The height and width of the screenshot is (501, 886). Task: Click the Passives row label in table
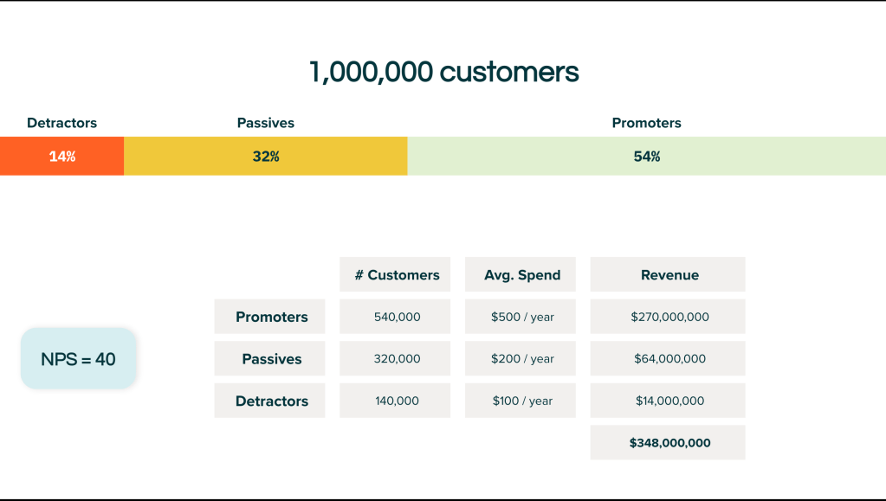[270, 359]
